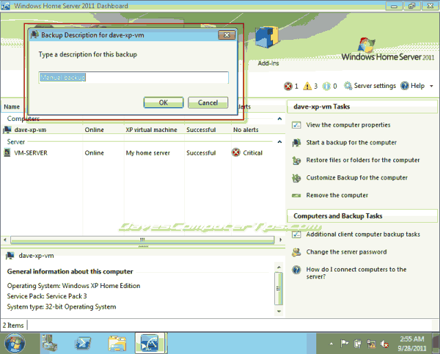Image resolution: width=440 pixels, height=354 pixels.
Task: Click the Help question mark icon
Action: pyautogui.click(x=404, y=86)
